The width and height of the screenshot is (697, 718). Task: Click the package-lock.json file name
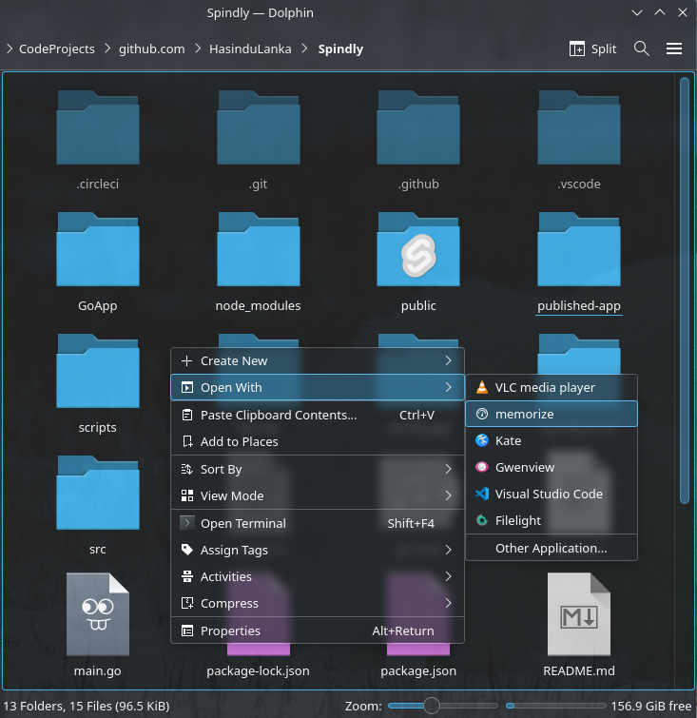(x=259, y=670)
